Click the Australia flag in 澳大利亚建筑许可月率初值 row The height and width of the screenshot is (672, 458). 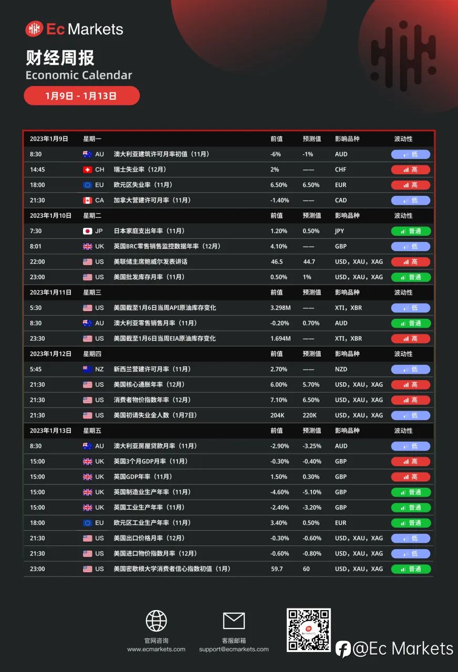[x=87, y=154]
